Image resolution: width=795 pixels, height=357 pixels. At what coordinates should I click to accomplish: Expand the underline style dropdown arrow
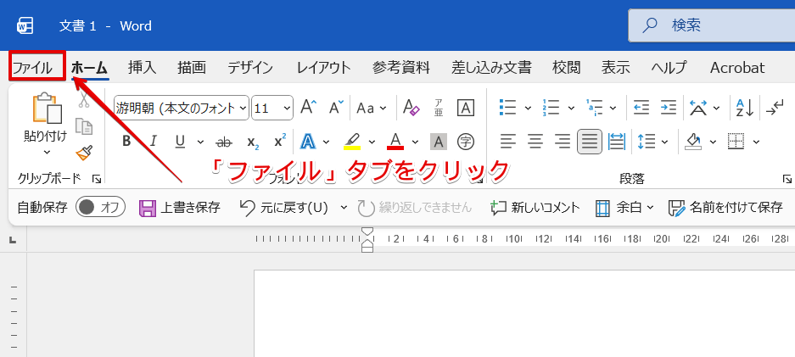pyautogui.click(x=200, y=142)
